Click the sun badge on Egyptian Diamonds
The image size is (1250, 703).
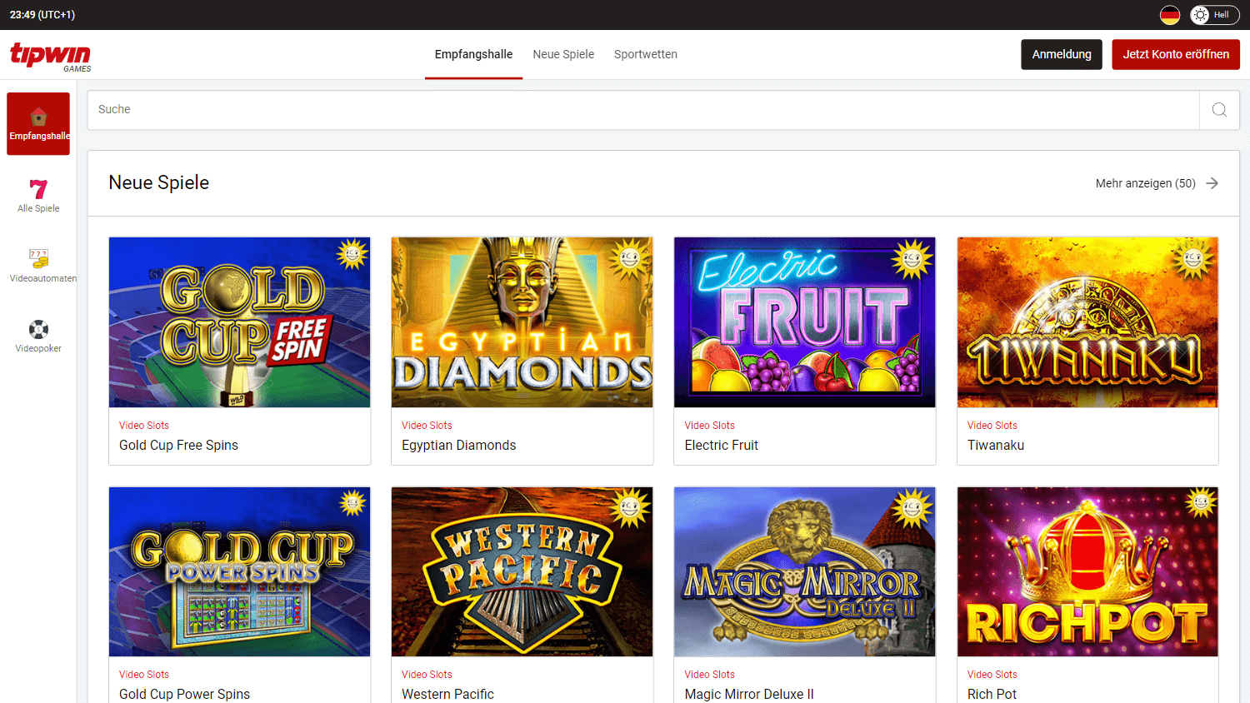(631, 258)
